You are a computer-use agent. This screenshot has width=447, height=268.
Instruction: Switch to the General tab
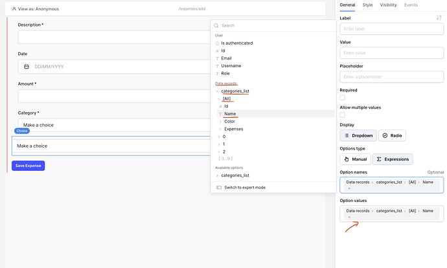[347, 5]
